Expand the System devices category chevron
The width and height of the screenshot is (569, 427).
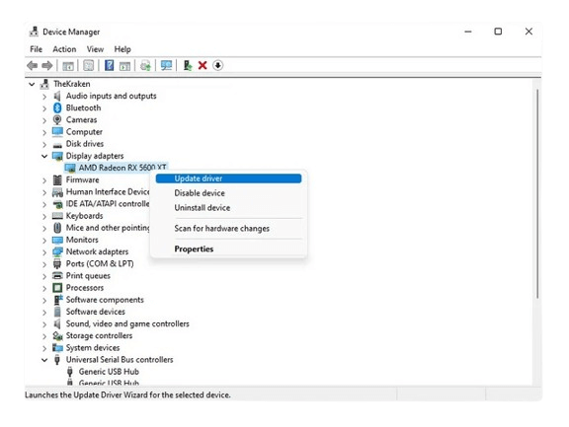point(44,348)
